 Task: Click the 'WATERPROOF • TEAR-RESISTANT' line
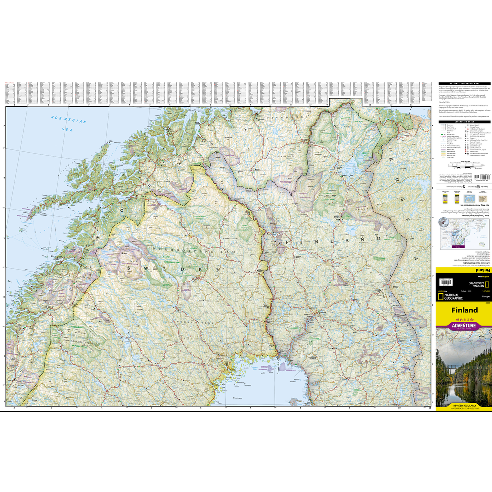pos(465,408)
